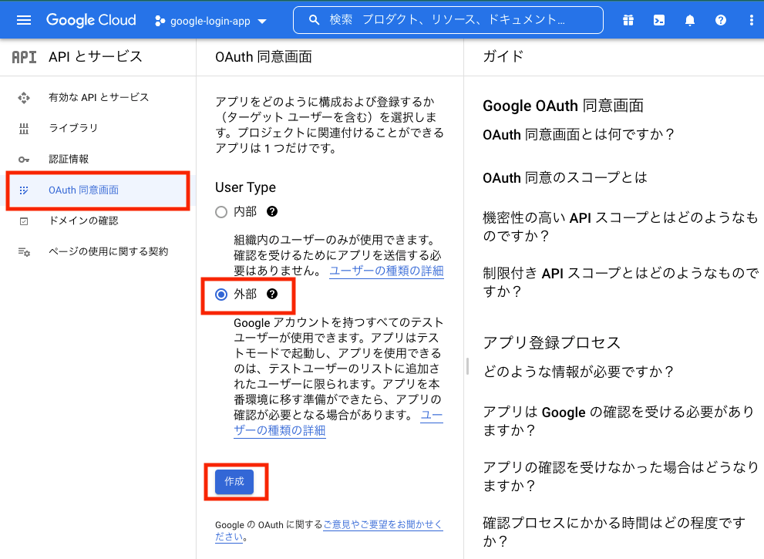764x559 pixels.
Task: Click the OAuth 同意画面 sidebar icon
Action: pyautogui.click(x=23, y=190)
